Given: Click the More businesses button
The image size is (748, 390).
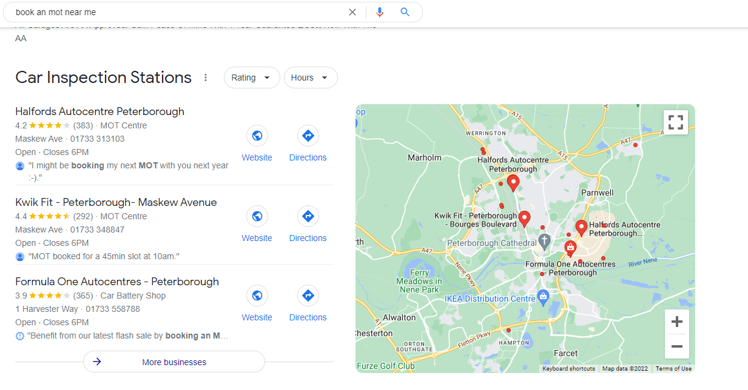Looking at the screenshot, I should (174, 362).
